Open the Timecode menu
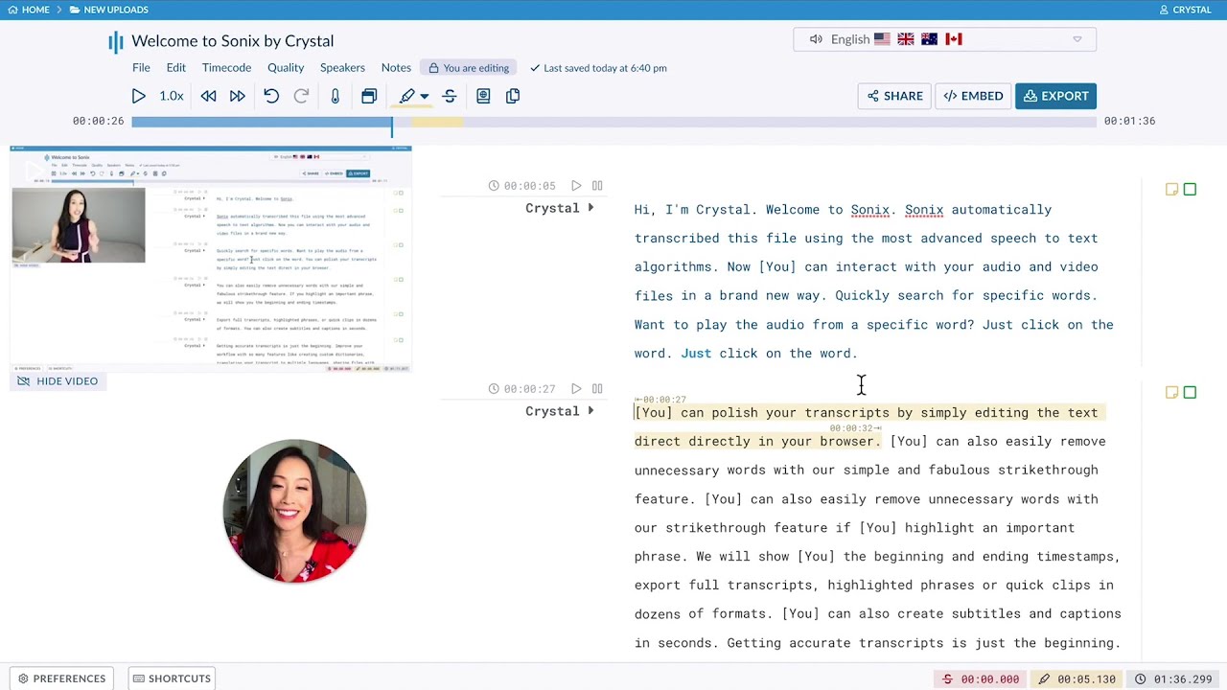This screenshot has width=1227, height=690. [x=226, y=68]
